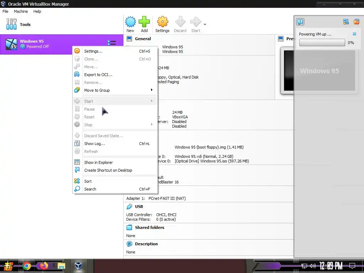This screenshot has width=364, height=273.
Task: Click Discard Saved State... entry
Action: coord(115,135)
